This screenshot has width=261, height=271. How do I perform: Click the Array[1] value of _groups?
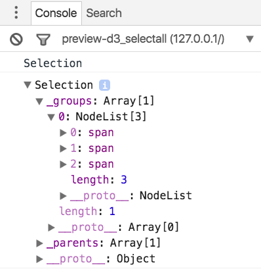click(129, 101)
